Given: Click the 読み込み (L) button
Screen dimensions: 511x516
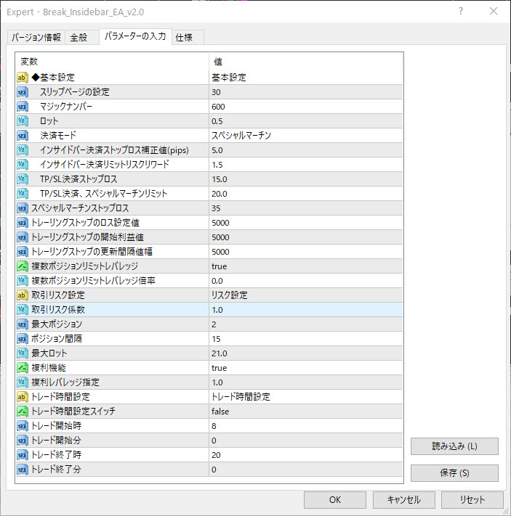Looking at the screenshot, I should pos(454,446).
